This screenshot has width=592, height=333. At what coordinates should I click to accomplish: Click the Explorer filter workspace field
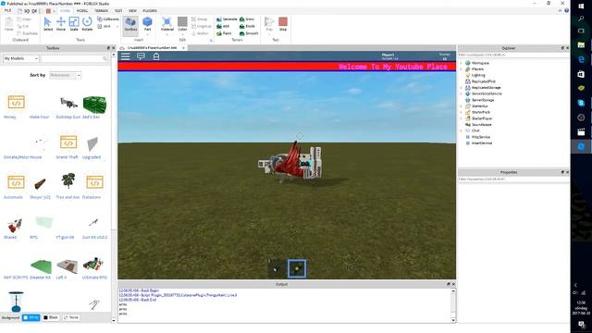tap(513, 55)
